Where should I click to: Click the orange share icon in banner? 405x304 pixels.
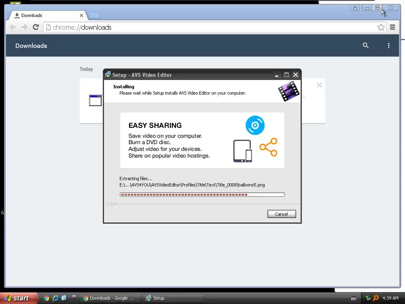(x=269, y=147)
